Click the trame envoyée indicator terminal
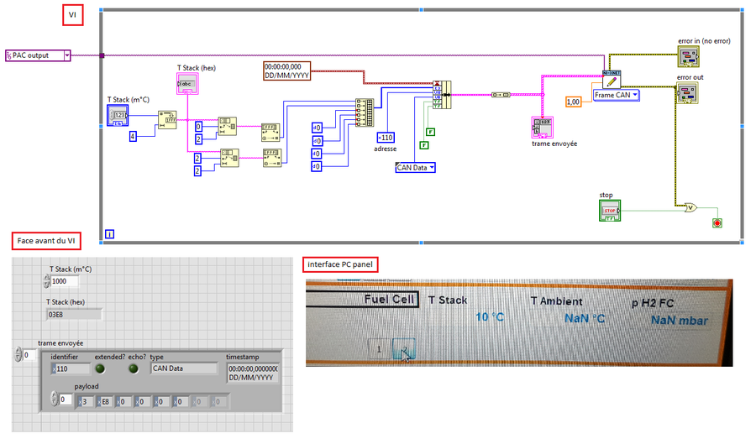 [542, 127]
